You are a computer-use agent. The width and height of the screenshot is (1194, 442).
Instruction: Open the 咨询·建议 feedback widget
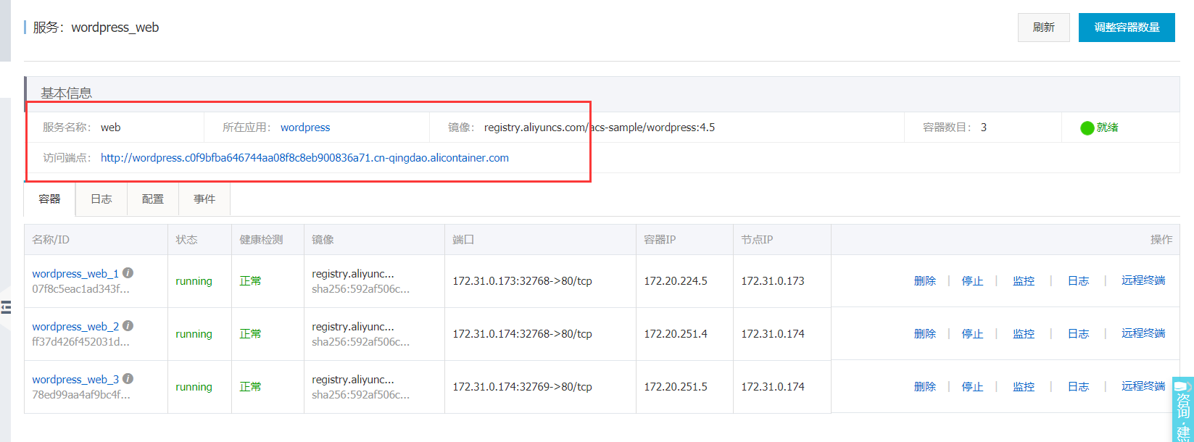1182,409
